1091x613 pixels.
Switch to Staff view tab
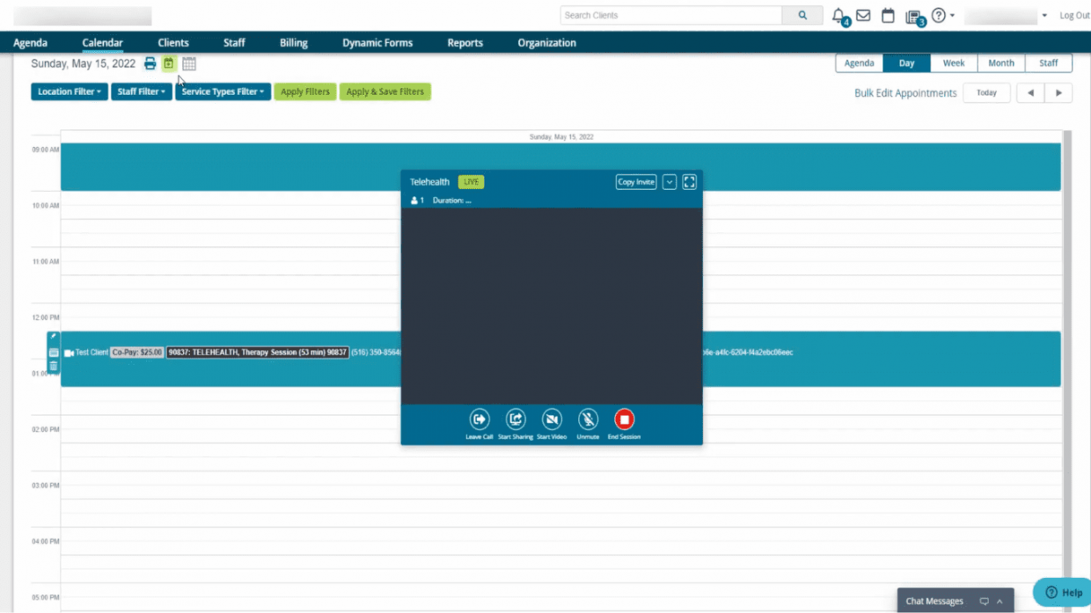(1049, 63)
